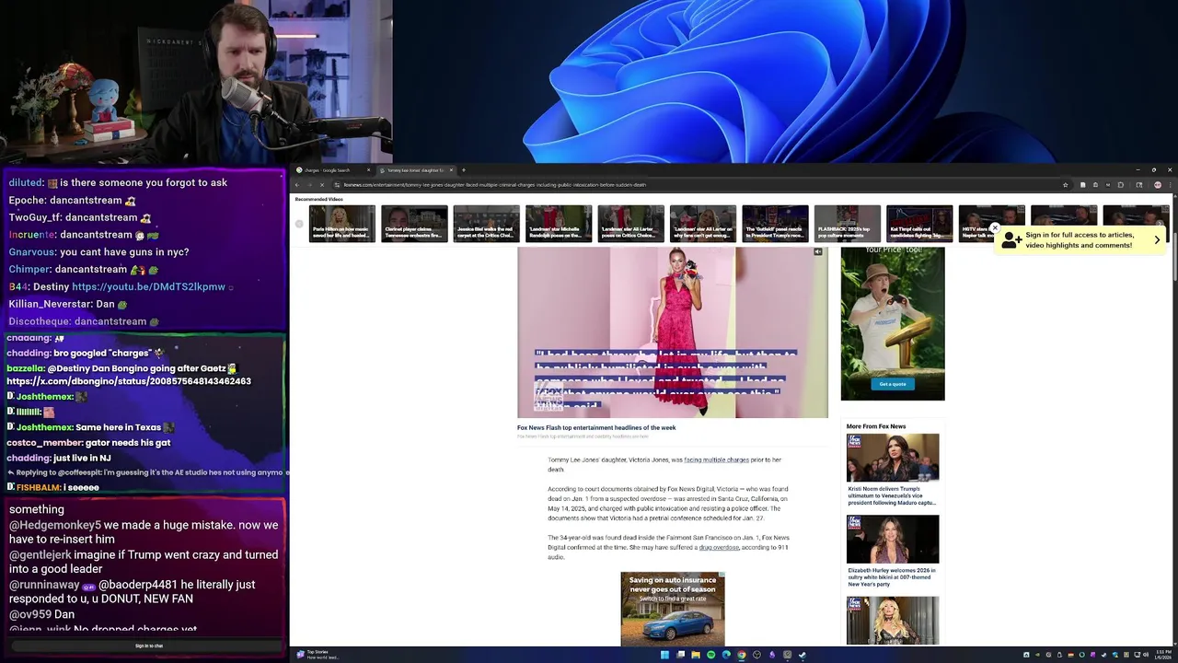
Task: Expand the sign-in for full access arrow
Action: 1157,239
